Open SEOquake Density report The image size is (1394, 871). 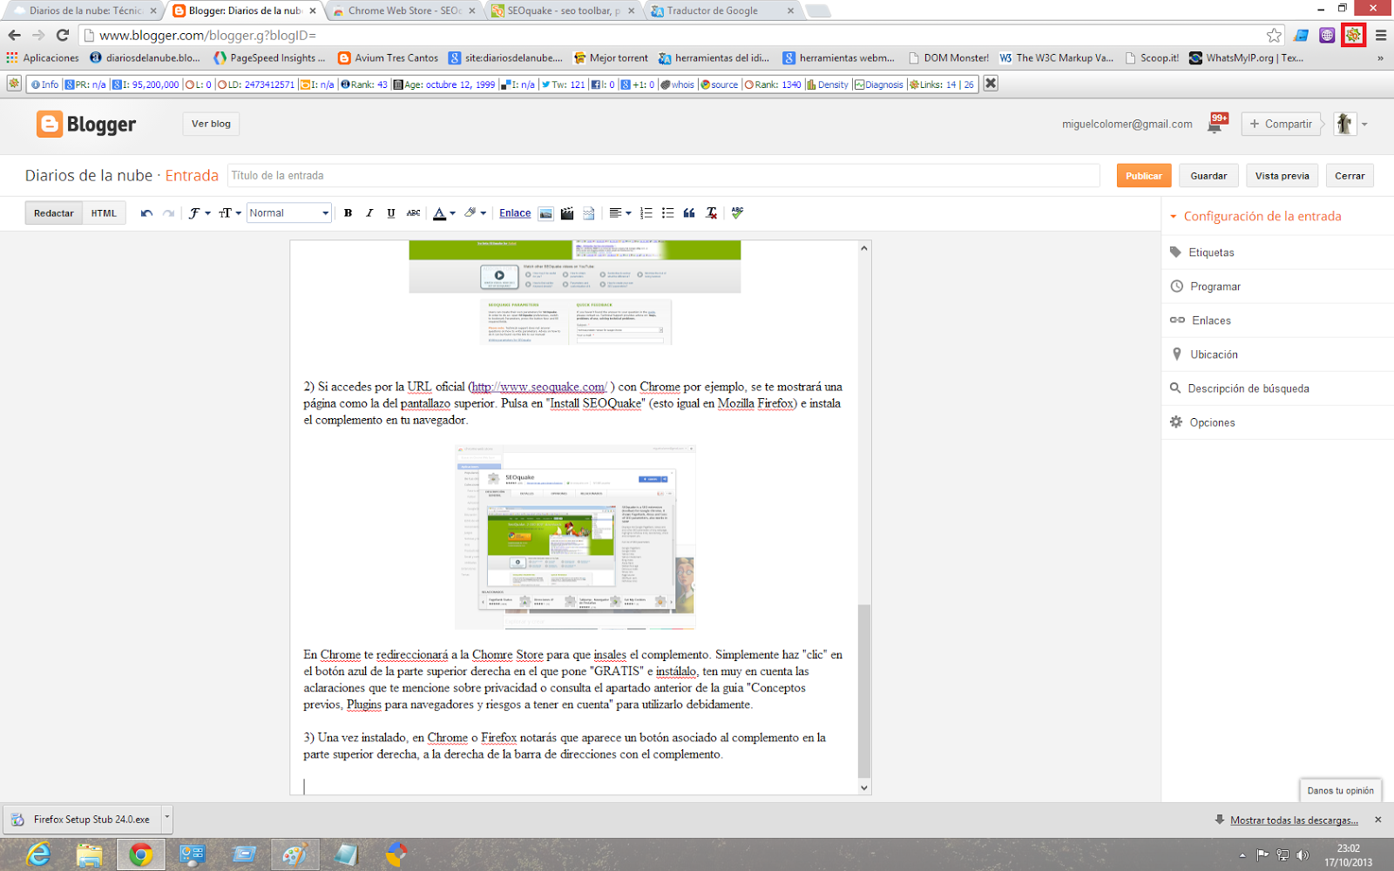point(828,84)
